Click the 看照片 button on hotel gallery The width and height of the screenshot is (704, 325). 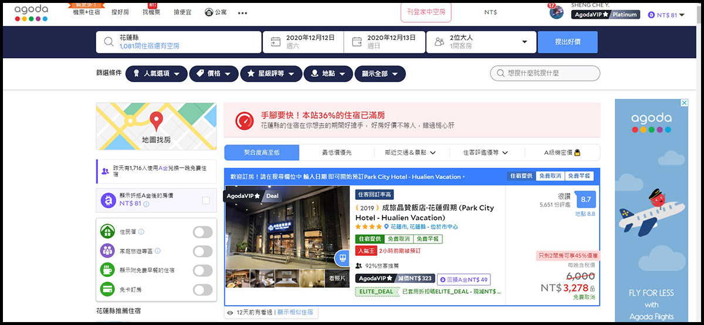coord(337,278)
